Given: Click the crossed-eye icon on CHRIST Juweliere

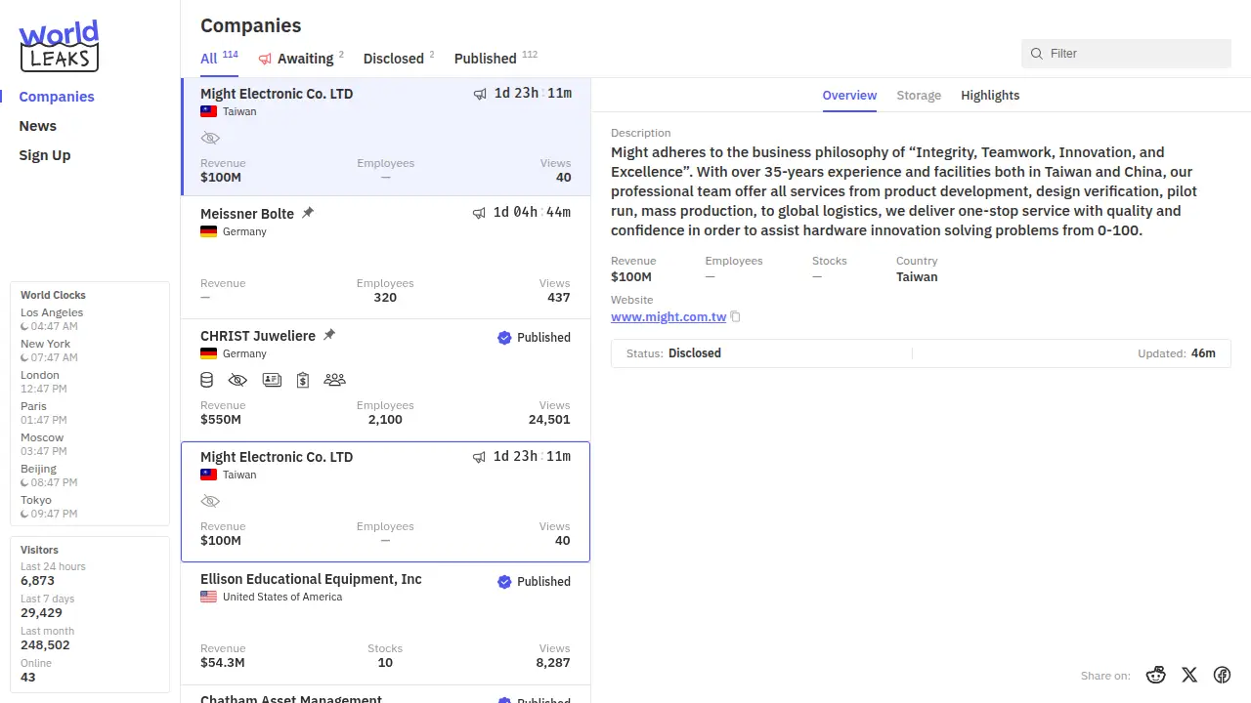Looking at the screenshot, I should click(237, 380).
